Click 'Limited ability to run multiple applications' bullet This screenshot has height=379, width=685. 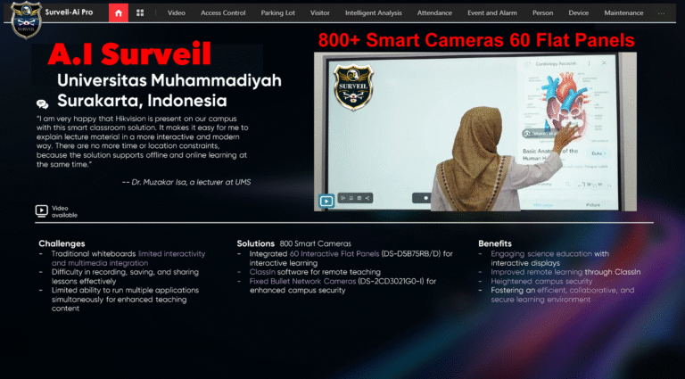(125, 299)
